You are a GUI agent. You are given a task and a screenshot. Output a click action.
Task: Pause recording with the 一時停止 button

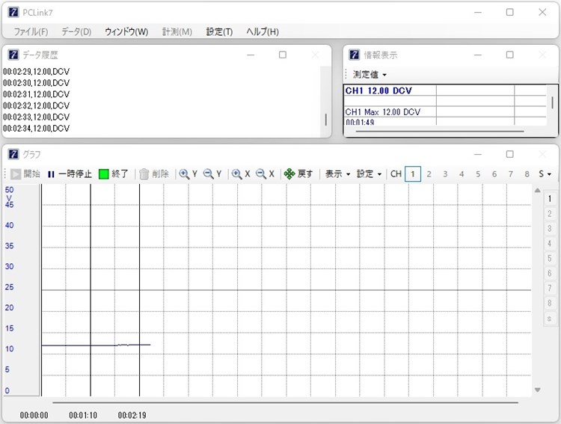[69, 173]
